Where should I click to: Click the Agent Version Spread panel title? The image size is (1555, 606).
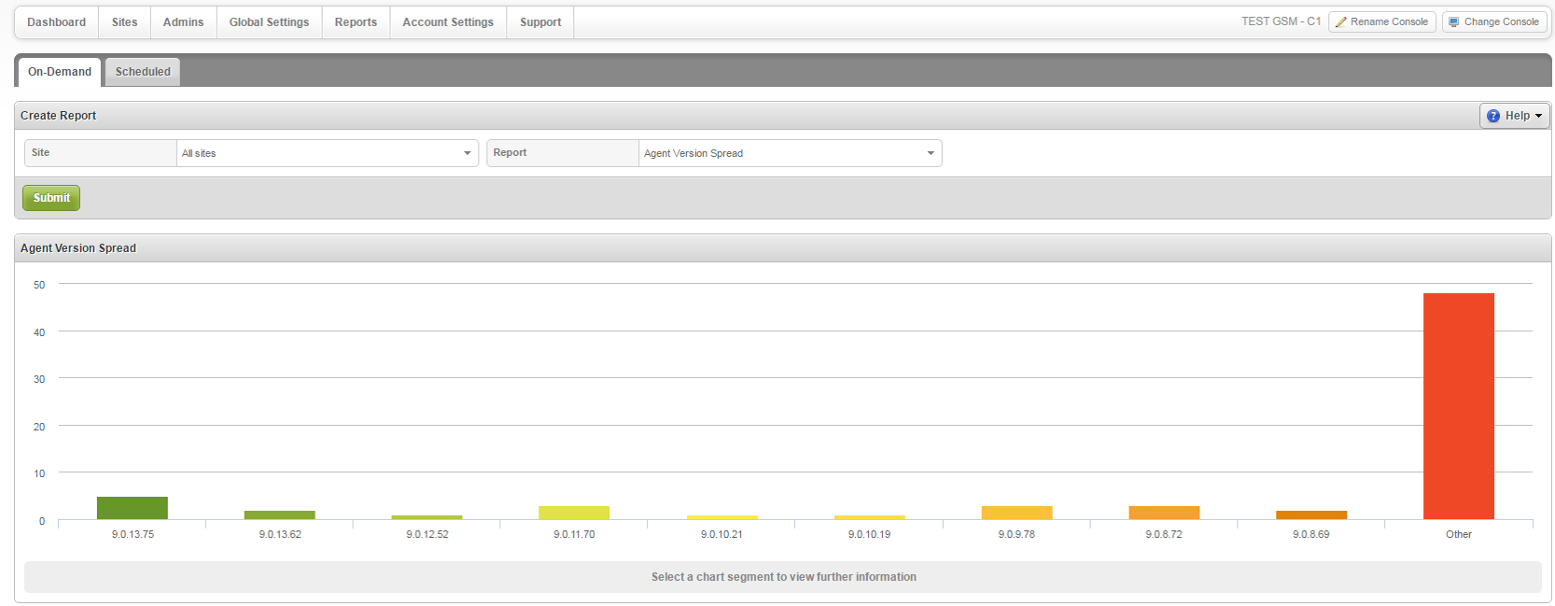[78, 248]
